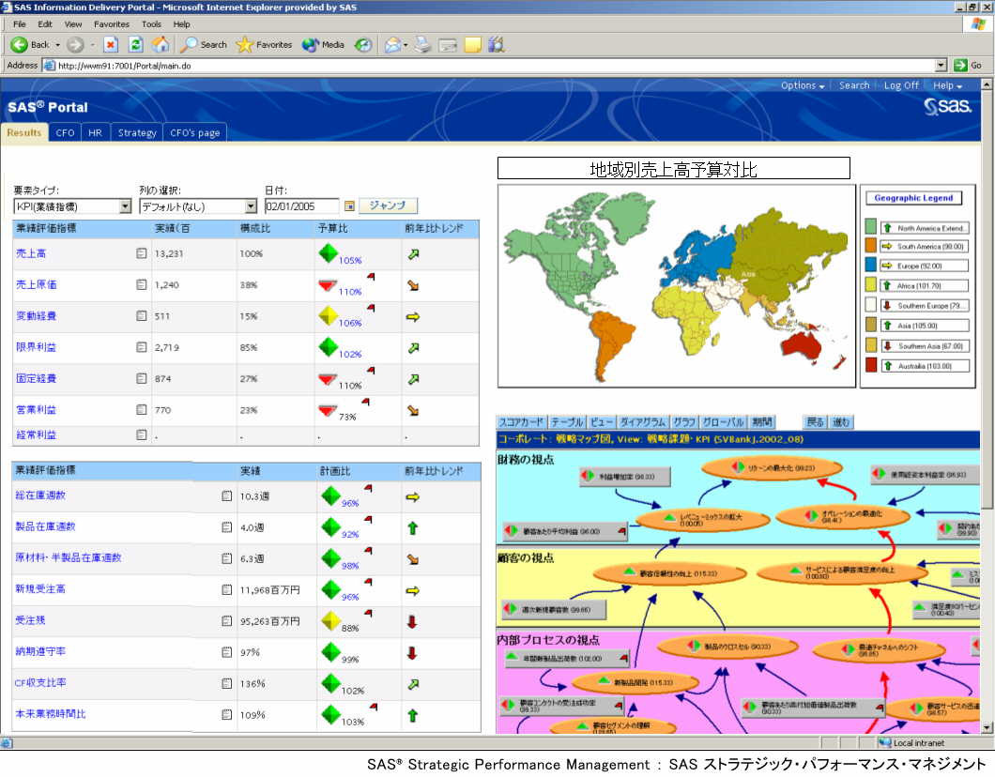Open the Tools menu
Image resolution: width=995 pixels, height=777 pixels.
click(151, 24)
